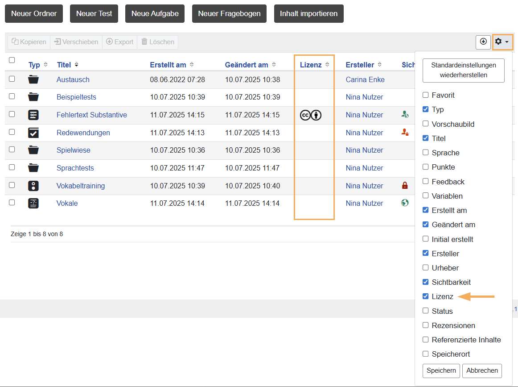
Task: Sort by Erstellt am column header
Action: point(168,65)
